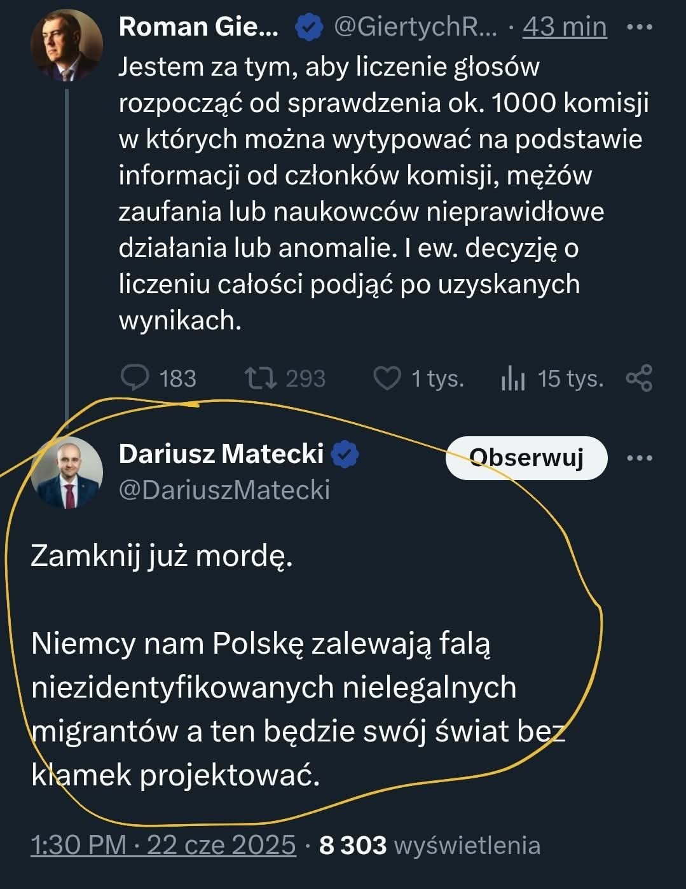686x889 pixels.
Task: Open Roman Giertych's verified badge
Action: tap(308, 27)
